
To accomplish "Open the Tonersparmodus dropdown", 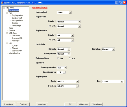I will tap(65, 68).
